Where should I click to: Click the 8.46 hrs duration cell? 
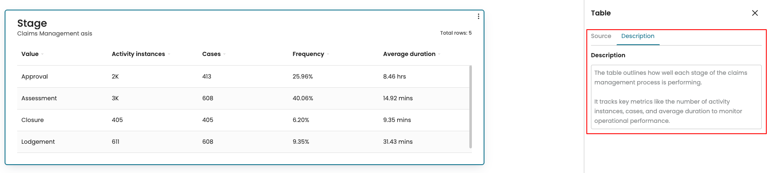(x=394, y=76)
